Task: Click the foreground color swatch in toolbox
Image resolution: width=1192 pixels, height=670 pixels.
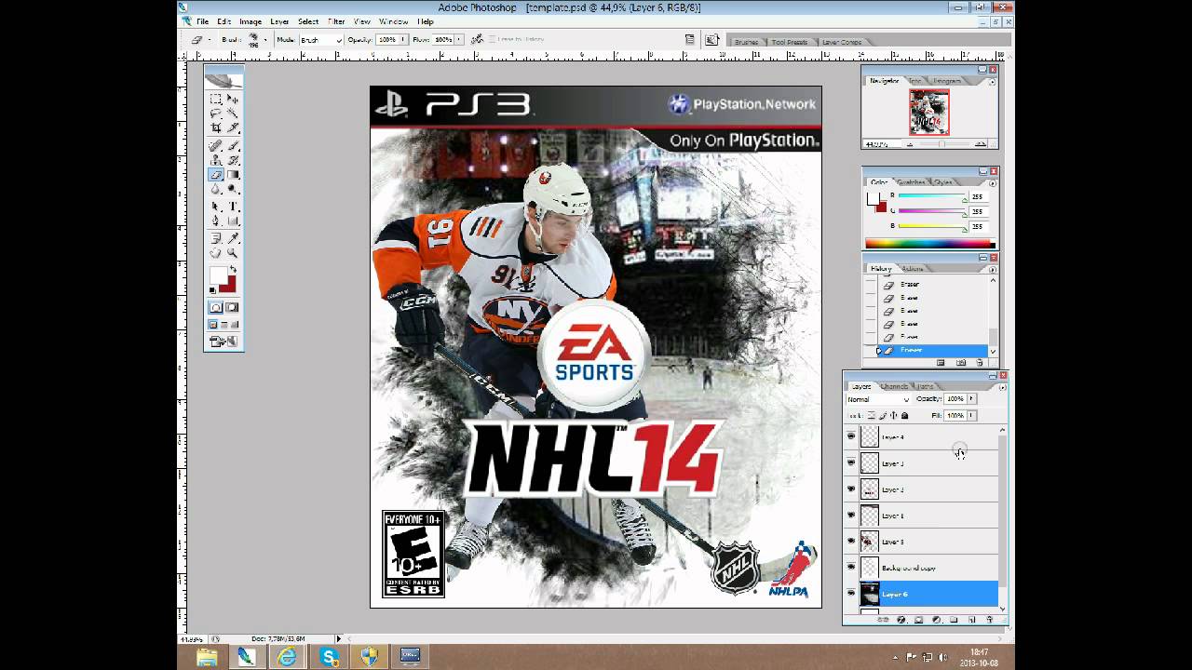Action: [x=218, y=275]
